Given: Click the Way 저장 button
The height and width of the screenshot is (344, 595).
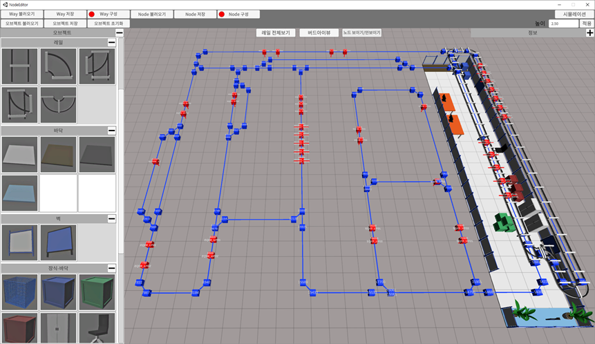Looking at the screenshot, I should [65, 14].
